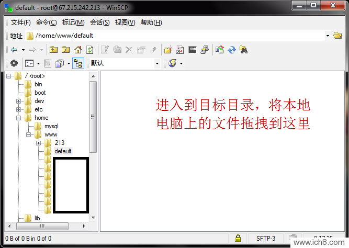
Task: Click the tree's horizontal scrollbar thumb
Action: [x=42, y=226]
